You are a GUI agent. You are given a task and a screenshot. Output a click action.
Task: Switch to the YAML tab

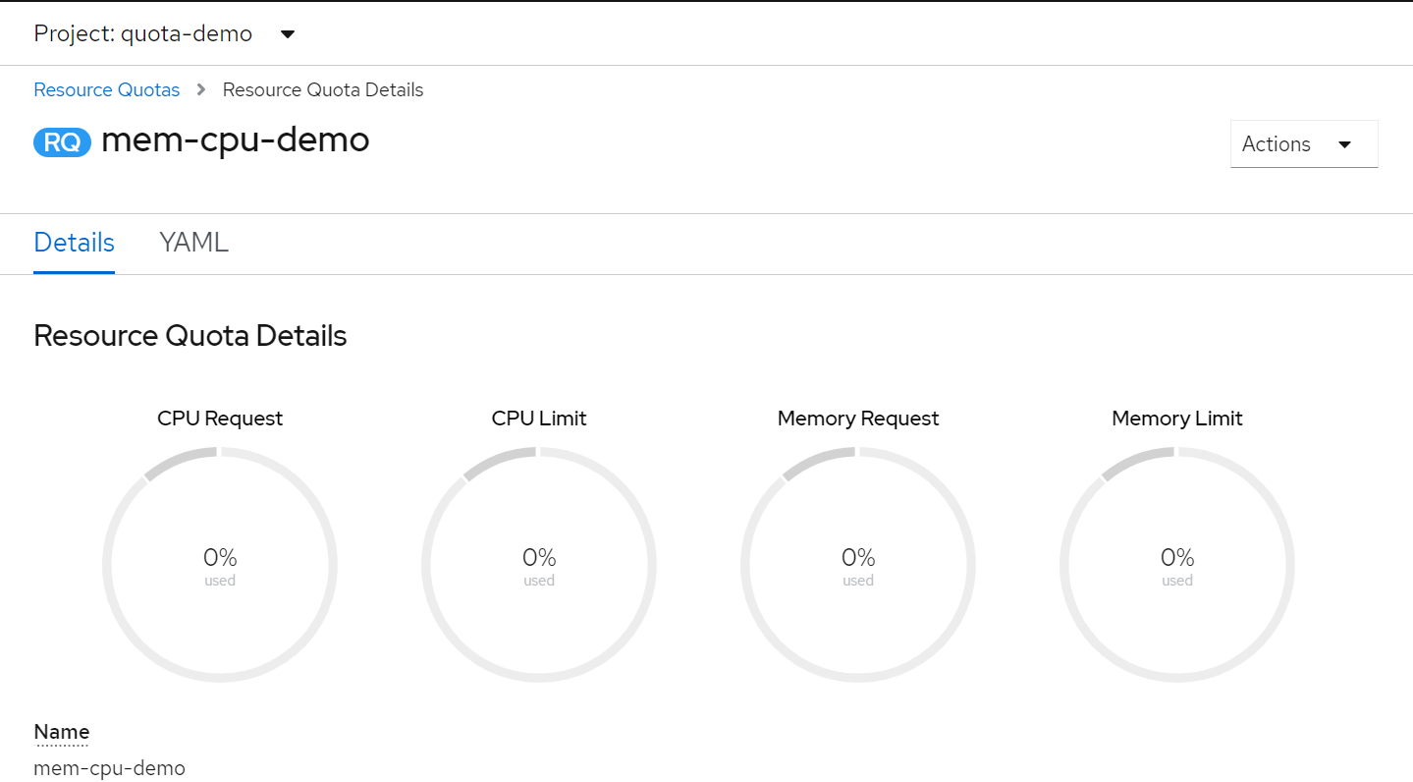click(x=192, y=243)
